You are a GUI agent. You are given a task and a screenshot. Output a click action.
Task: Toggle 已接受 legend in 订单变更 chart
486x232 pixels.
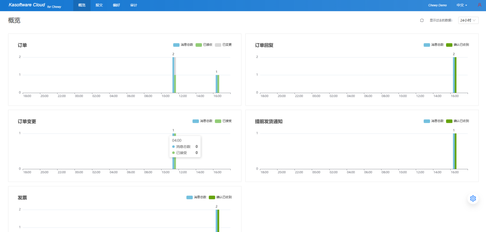[223, 121]
